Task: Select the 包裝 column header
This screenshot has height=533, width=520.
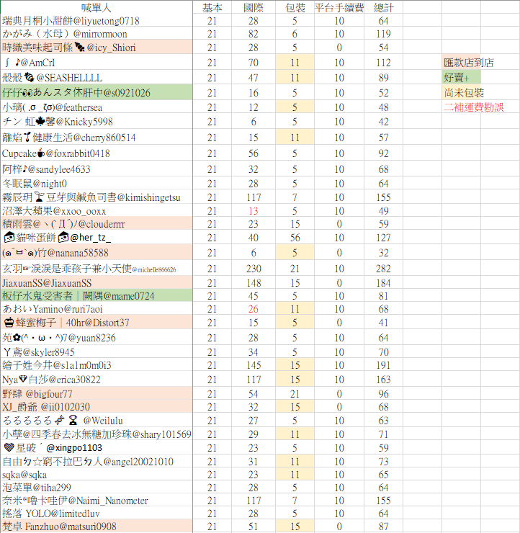Action: point(295,7)
